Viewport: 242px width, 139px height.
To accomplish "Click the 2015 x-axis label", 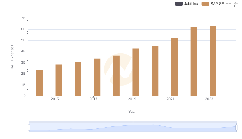I will (x=55, y=99).
